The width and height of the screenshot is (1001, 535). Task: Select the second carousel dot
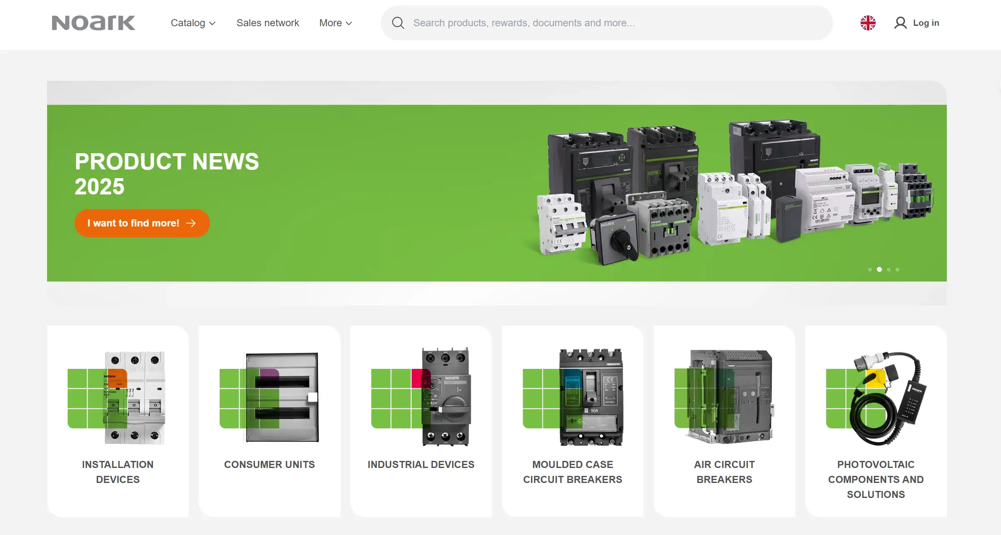[x=879, y=269]
